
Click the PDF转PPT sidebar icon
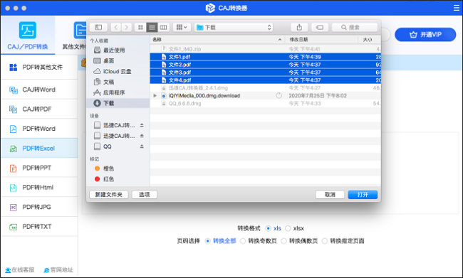point(14,168)
